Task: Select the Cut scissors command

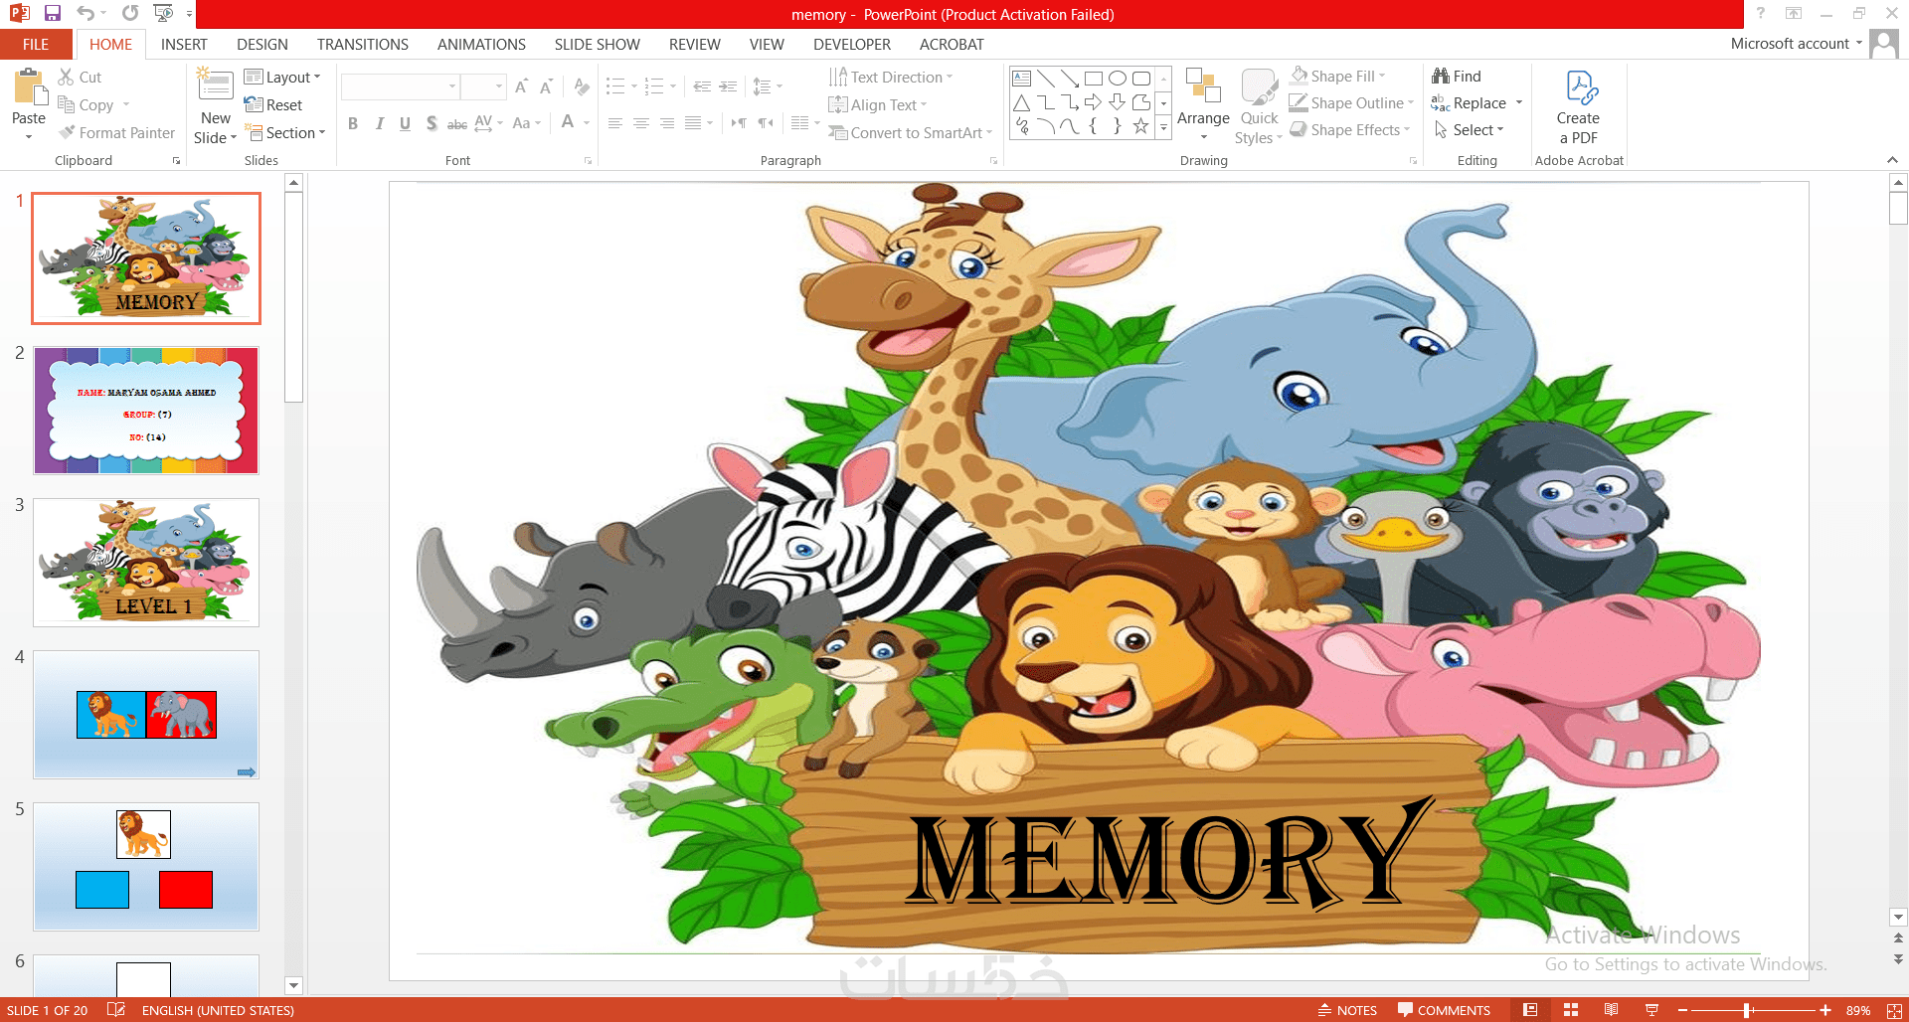Action: (80, 78)
